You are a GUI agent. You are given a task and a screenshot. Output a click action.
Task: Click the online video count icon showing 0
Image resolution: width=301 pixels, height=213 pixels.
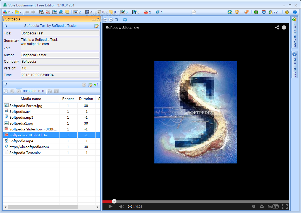(x=134, y=12)
